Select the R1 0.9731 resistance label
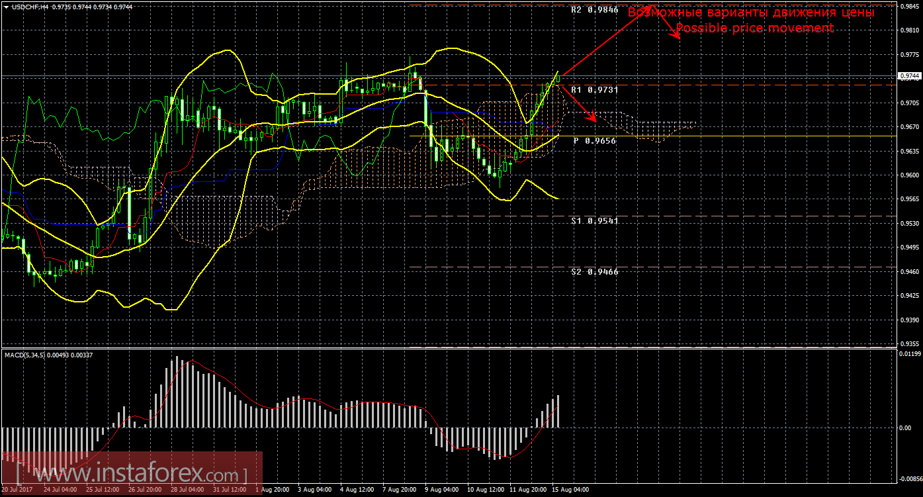 click(595, 89)
